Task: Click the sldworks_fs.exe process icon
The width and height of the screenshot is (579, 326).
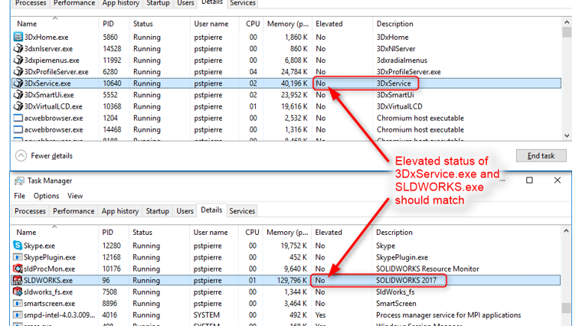Action: click(x=18, y=292)
